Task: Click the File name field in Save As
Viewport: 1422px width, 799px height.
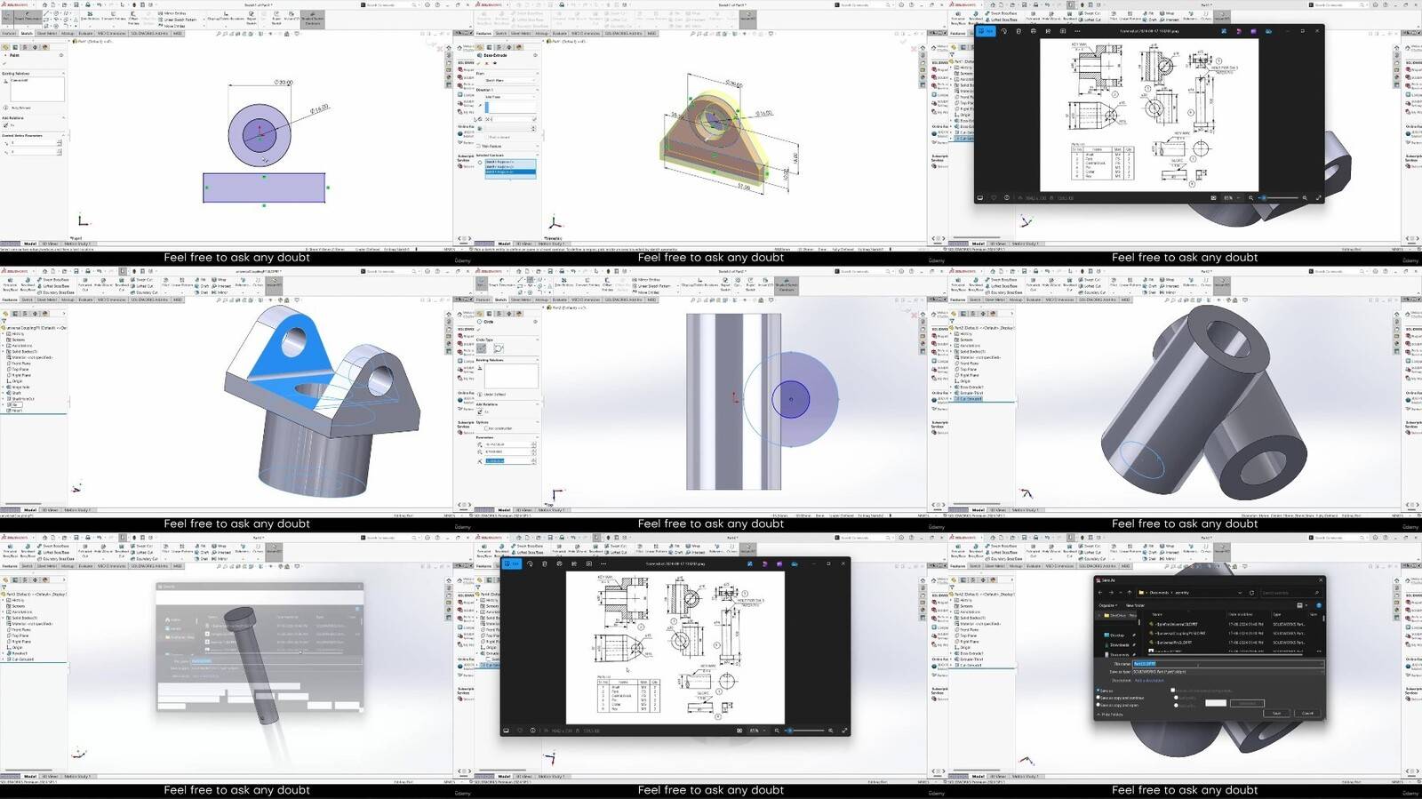Action: point(1227,664)
